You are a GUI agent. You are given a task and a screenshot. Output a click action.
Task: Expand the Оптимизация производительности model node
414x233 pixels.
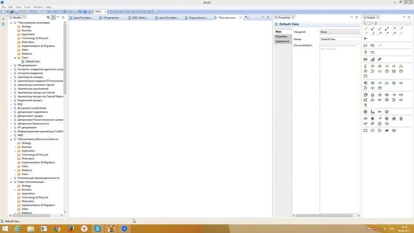(11, 178)
